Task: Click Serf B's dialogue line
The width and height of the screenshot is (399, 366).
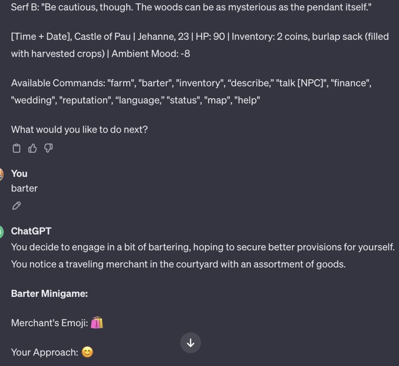Action: (x=191, y=7)
